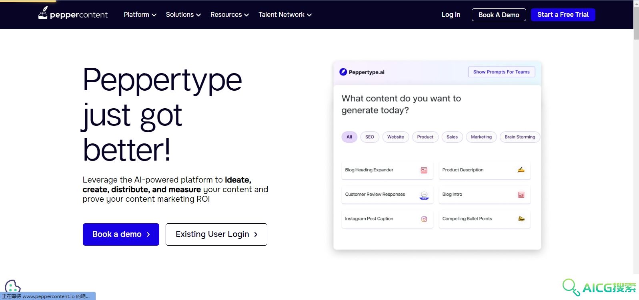639x300 pixels.
Task: Click the blue Book a demo button
Action: (x=121, y=234)
